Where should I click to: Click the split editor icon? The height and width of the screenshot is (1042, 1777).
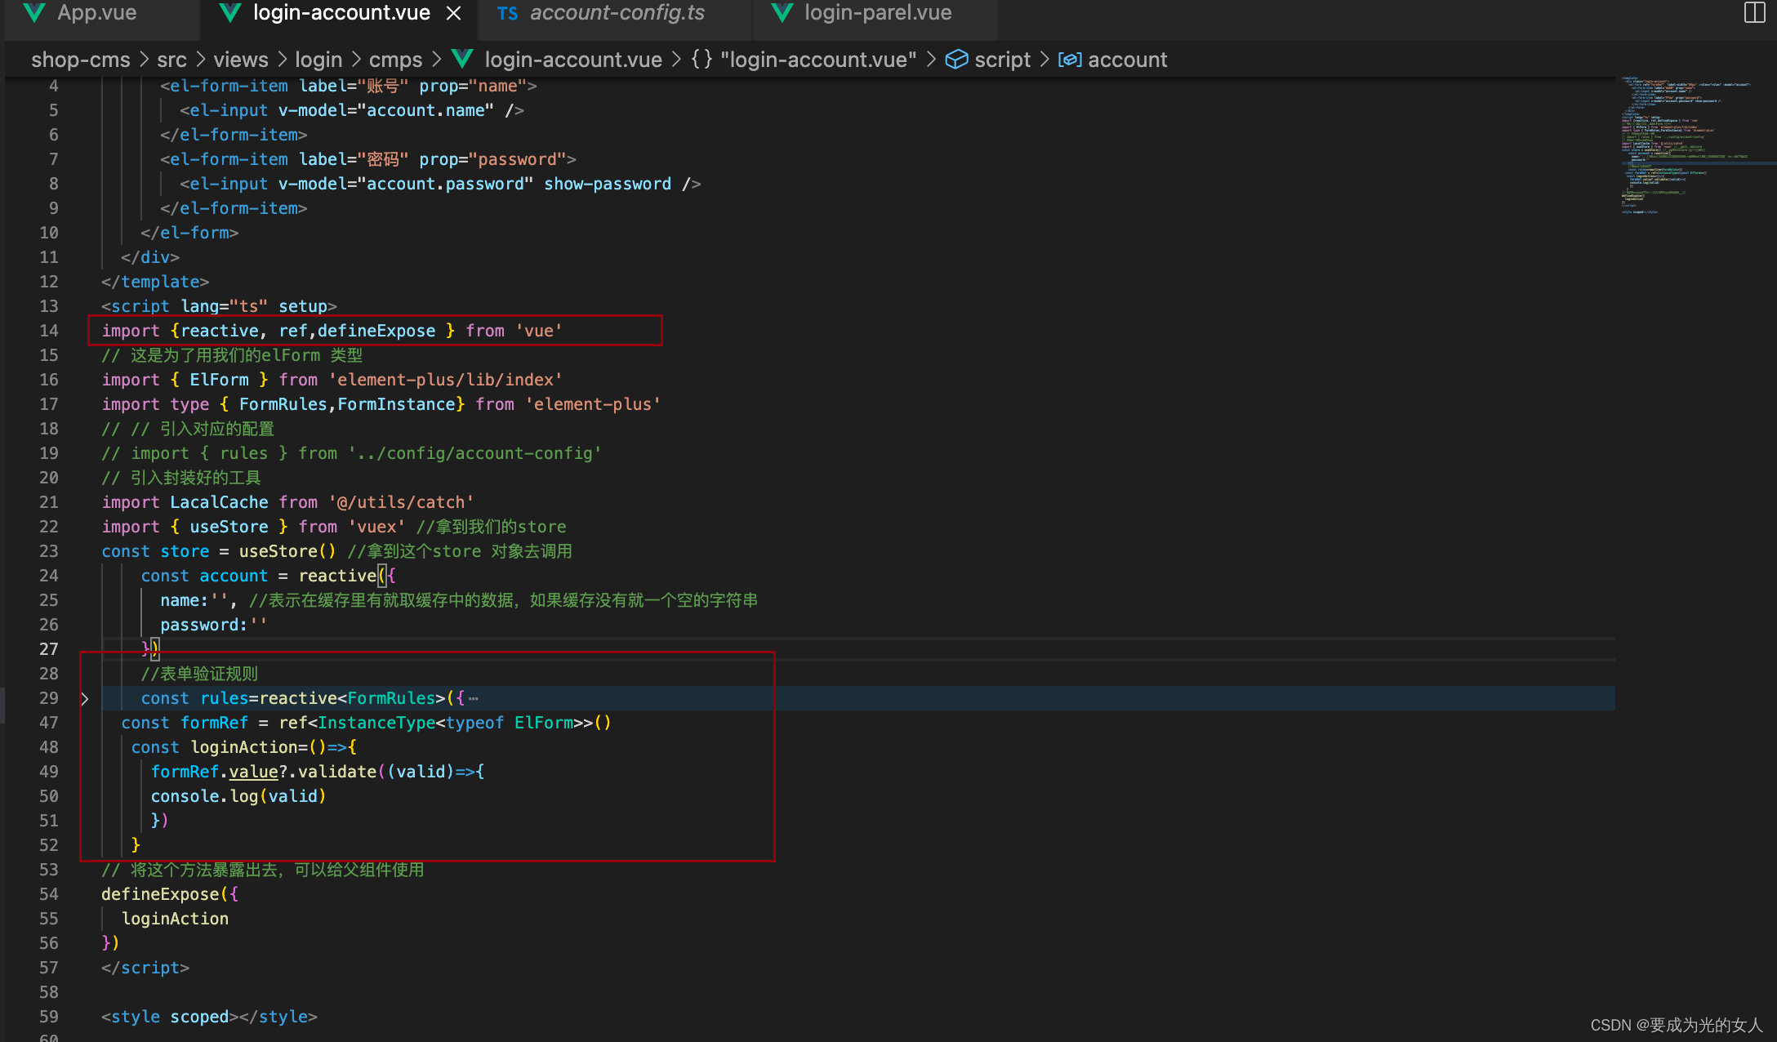(1753, 12)
